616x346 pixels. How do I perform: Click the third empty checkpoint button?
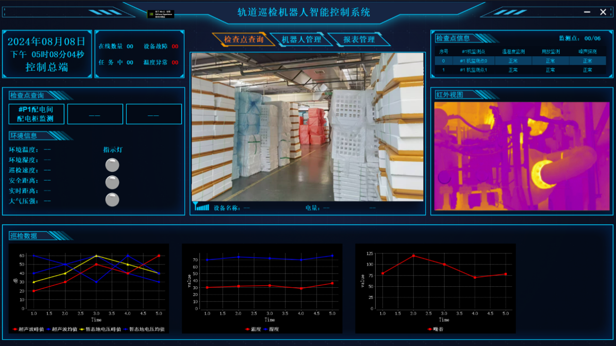[x=154, y=114]
